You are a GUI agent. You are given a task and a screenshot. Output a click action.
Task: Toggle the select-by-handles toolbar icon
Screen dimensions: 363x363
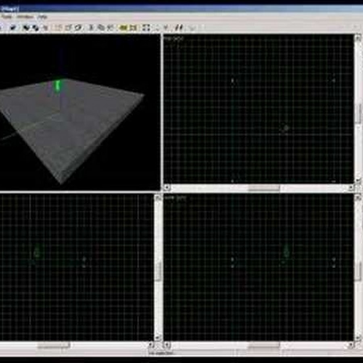click(146, 27)
